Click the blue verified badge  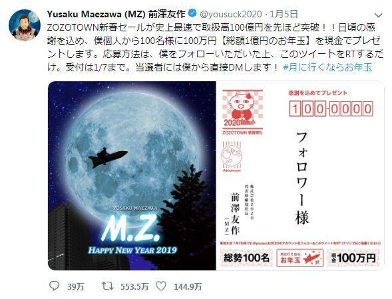tap(192, 13)
